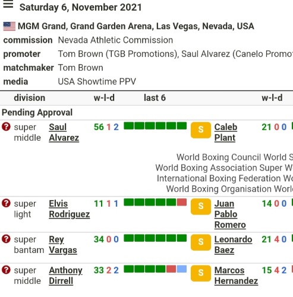The height and width of the screenshot is (297, 293).
Task: Click the question mark beside Saul Alvarez row
Action: tap(6, 127)
